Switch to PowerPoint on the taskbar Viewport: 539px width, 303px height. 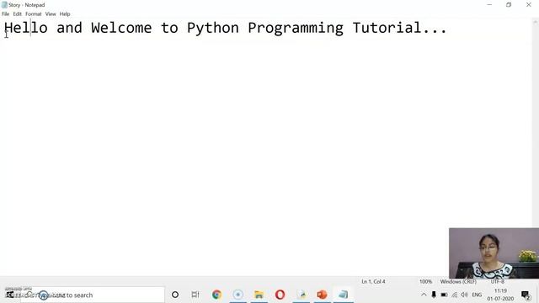[x=322, y=295]
